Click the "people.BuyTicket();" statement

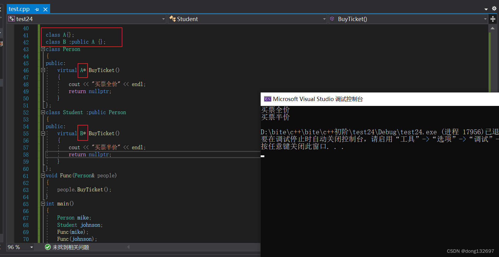click(x=84, y=190)
